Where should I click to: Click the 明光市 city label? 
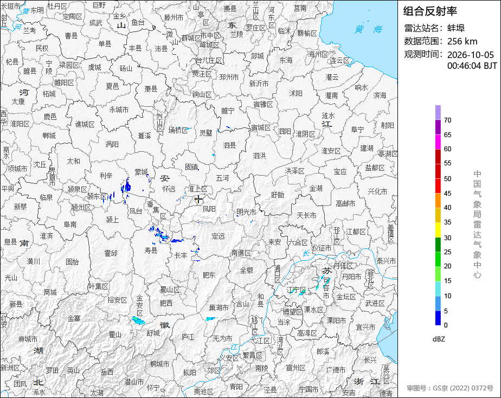[246, 212]
